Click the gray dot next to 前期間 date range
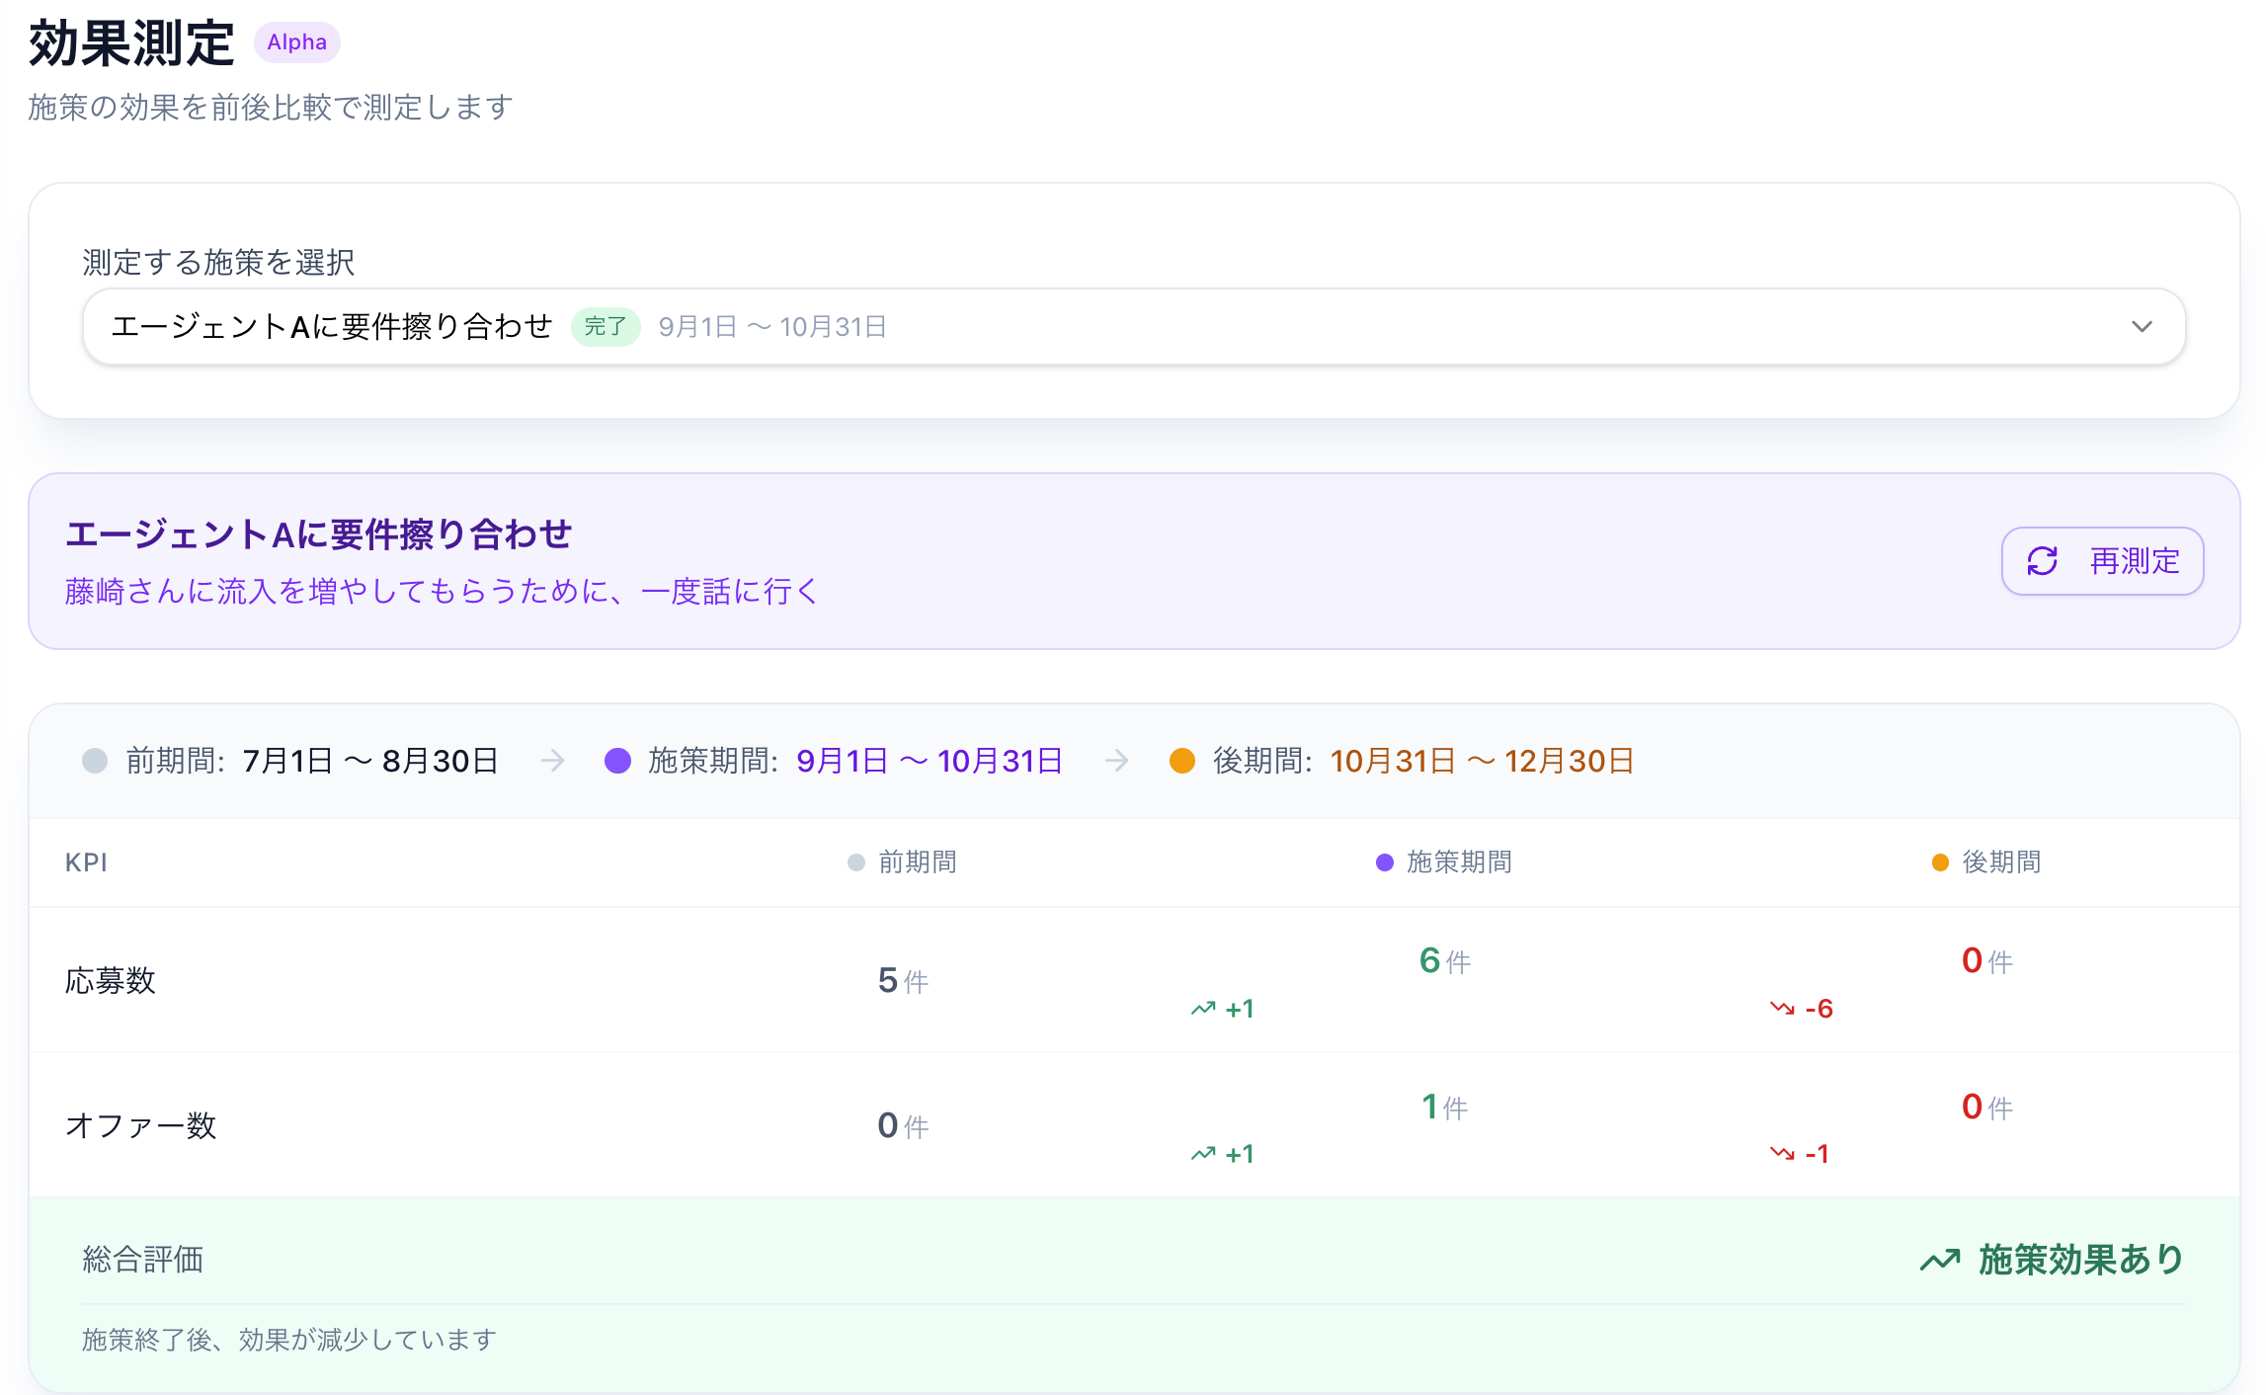Image resolution: width=2266 pixels, height=1395 pixels. pyautogui.click(x=95, y=761)
